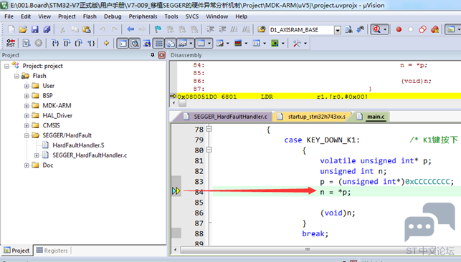This screenshot has width=461, height=262.
Task: Click MDK-ARM group in tree
Action: 57,106
